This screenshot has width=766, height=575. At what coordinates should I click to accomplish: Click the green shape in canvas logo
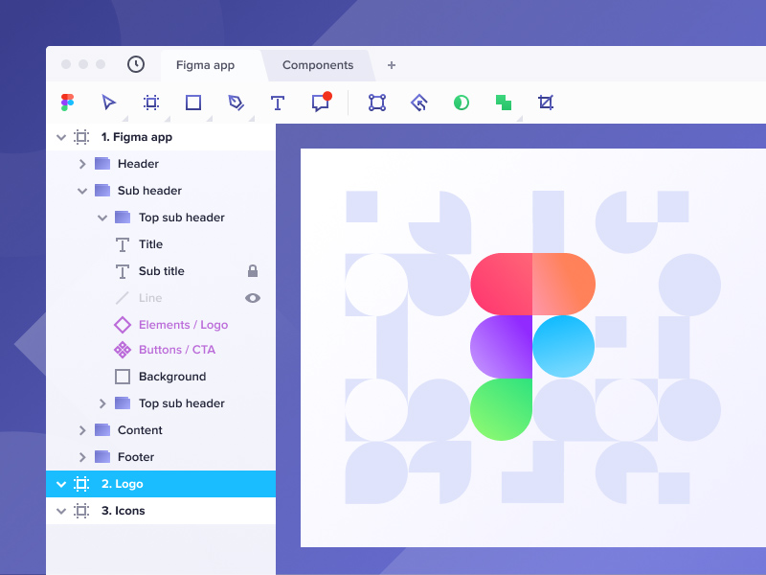pyautogui.click(x=501, y=409)
